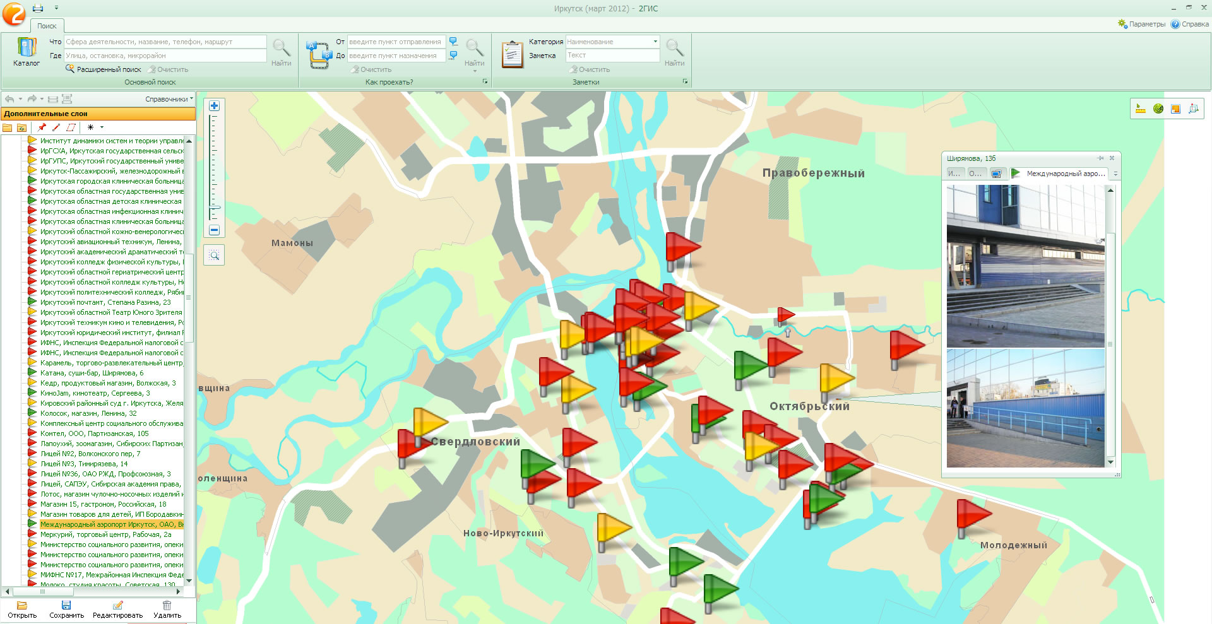
Task: Switch to the И... tab in popup
Action: tap(954, 174)
